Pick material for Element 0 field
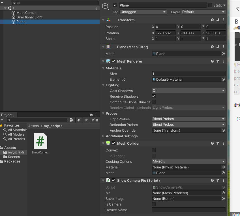 [223, 79]
